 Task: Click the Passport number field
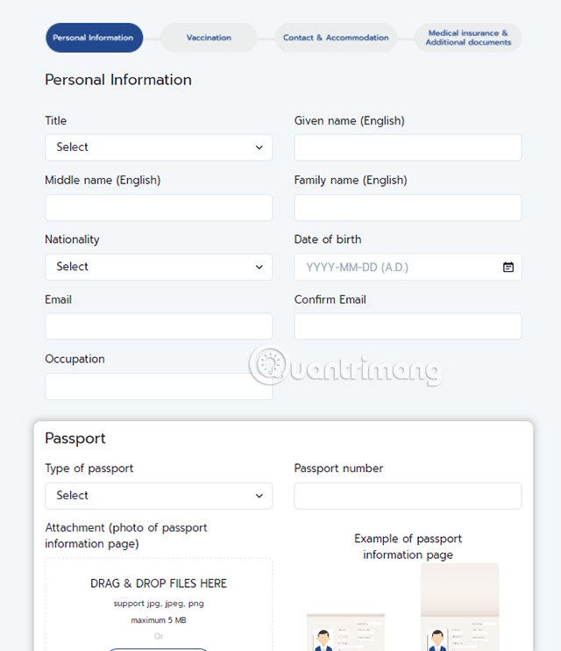click(x=408, y=496)
